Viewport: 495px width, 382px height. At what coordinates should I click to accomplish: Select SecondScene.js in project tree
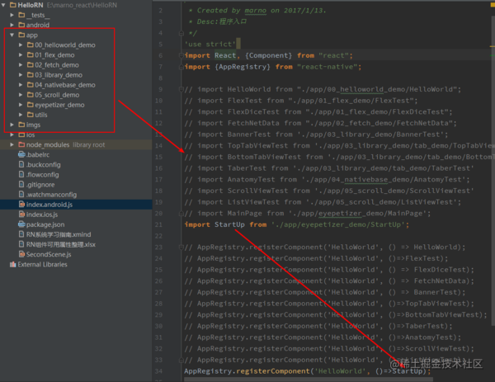pyautogui.click(x=49, y=254)
